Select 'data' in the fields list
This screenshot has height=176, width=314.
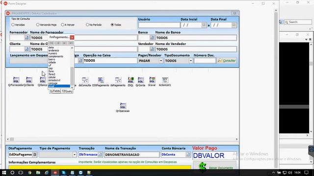point(51,47)
